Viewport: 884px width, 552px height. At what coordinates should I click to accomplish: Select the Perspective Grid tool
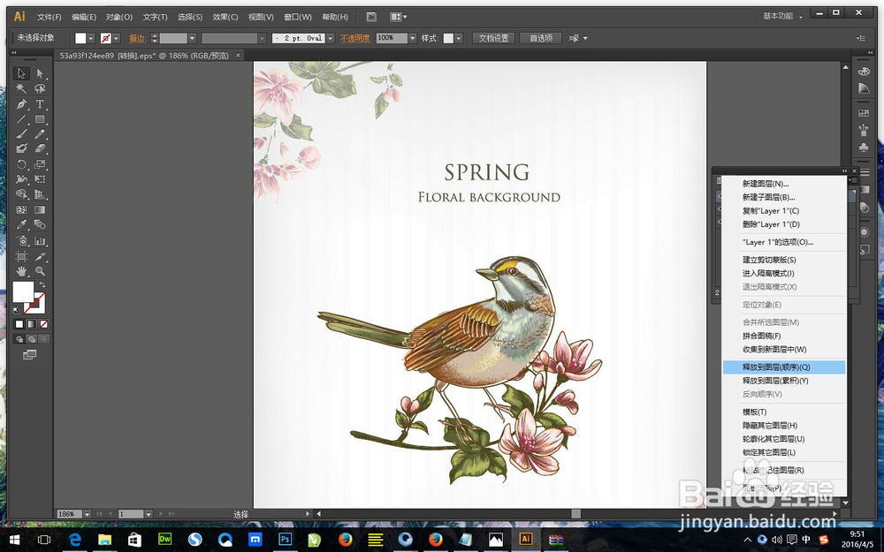(x=40, y=194)
